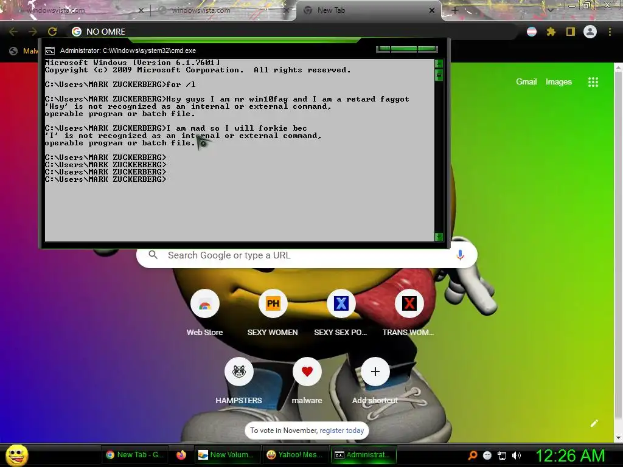Click the cmd title bar text

tap(128, 51)
